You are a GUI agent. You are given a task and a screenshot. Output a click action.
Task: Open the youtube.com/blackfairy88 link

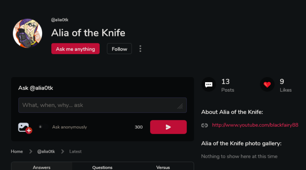pyautogui.click(x=255, y=125)
